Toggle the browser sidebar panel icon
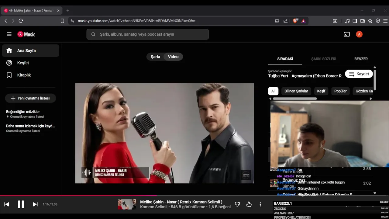Screen dimensions: 389x219 [x=355, y=21]
